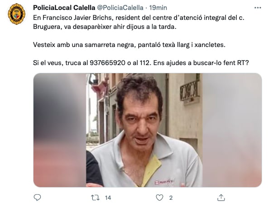Open the three-dot more options menu
268x207 pixels.
click(258, 8)
